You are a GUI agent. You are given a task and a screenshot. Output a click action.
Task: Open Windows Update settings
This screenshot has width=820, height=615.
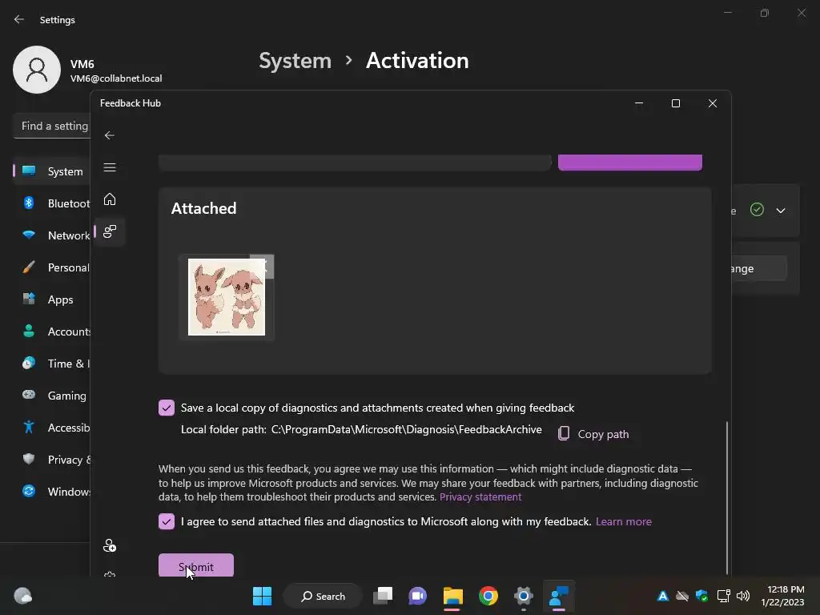click(x=52, y=492)
